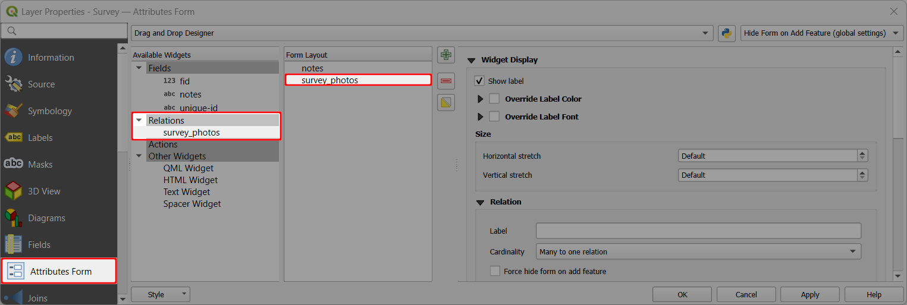
Task: Adjust the Horizontal stretch spin arrows
Action: click(x=862, y=156)
